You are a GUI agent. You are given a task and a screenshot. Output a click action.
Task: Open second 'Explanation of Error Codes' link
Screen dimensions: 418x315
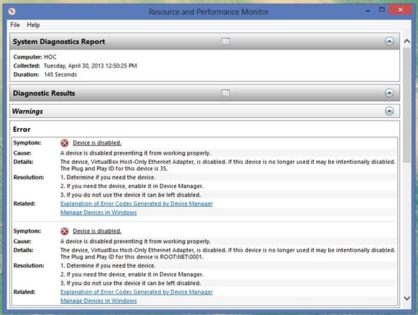pyautogui.click(x=137, y=292)
